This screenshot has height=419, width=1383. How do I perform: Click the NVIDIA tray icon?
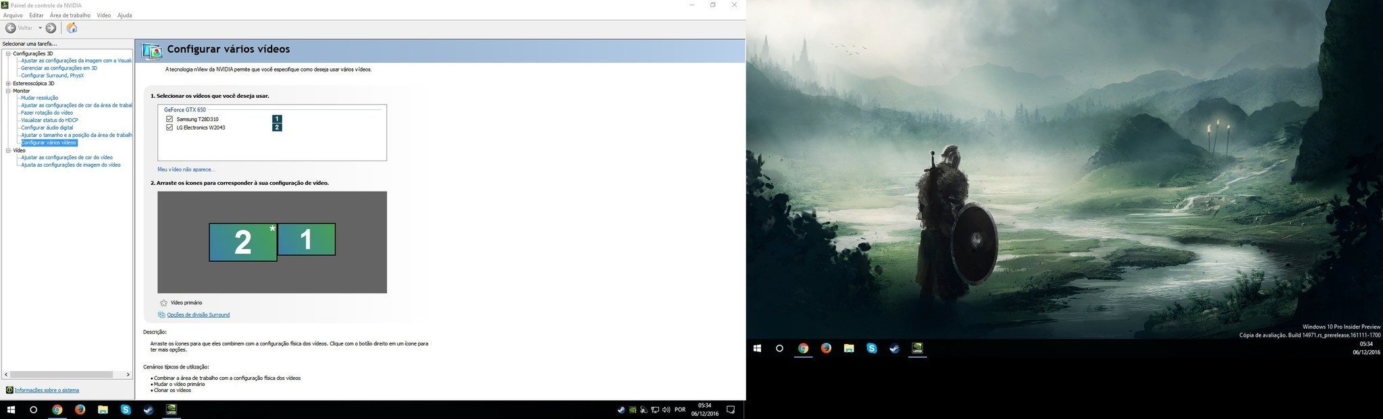pos(633,410)
